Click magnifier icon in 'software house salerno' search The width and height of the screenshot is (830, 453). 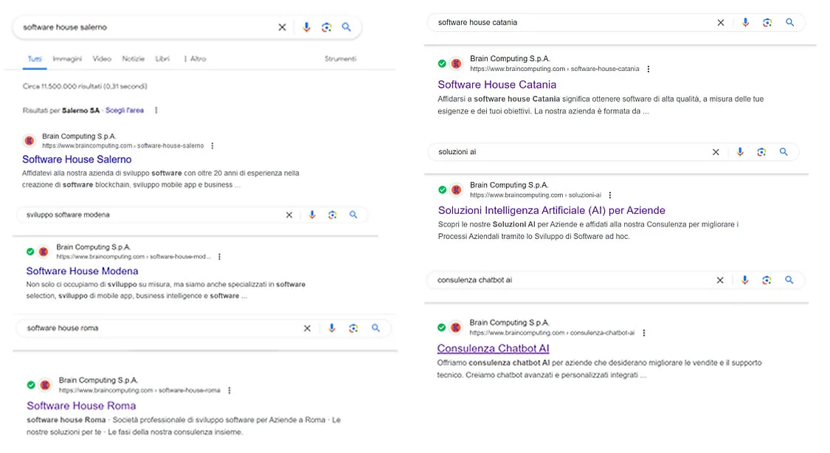pos(346,27)
